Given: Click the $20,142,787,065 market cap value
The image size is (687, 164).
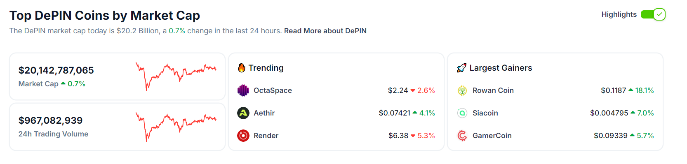Looking at the screenshot, I should (x=56, y=70).
